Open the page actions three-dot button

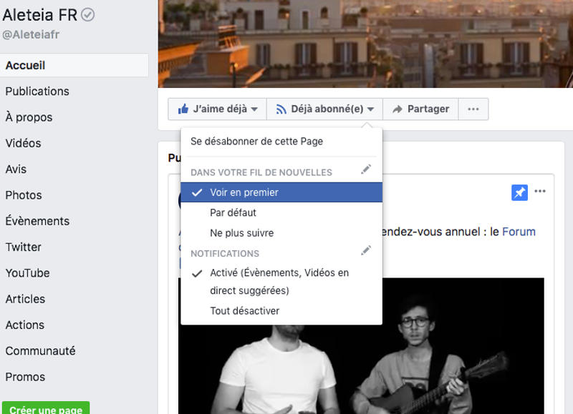(473, 109)
